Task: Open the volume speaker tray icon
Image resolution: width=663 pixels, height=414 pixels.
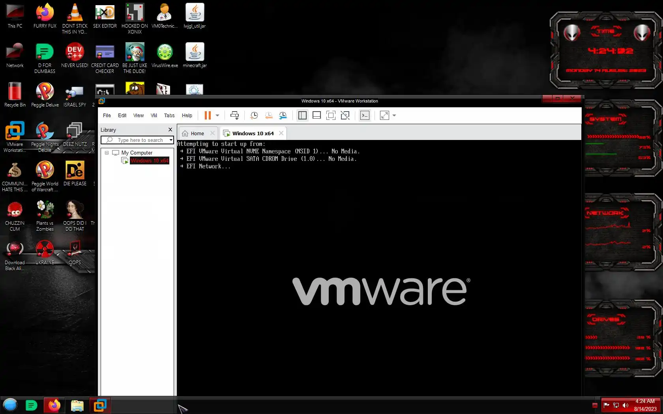Action: [626, 405]
